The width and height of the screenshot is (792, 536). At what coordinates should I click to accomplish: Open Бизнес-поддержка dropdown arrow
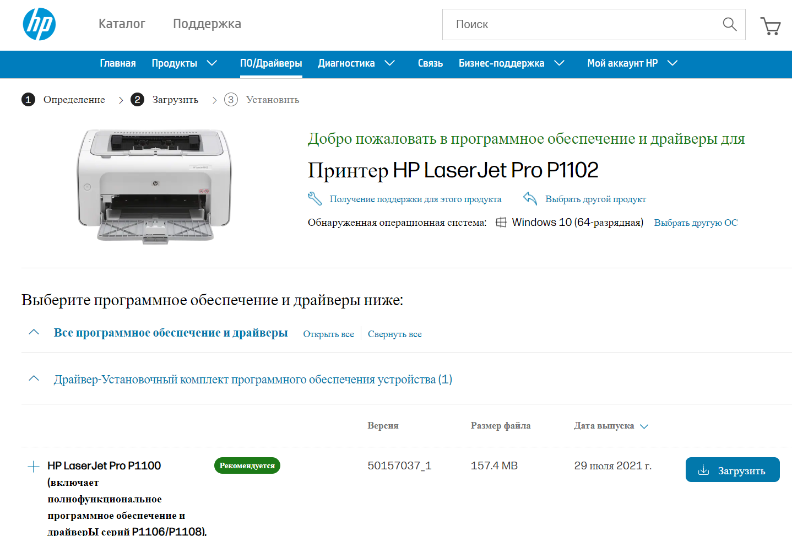click(x=559, y=63)
